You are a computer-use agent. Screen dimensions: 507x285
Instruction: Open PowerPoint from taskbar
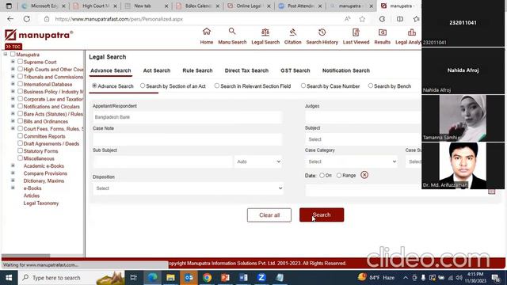coord(225,278)
